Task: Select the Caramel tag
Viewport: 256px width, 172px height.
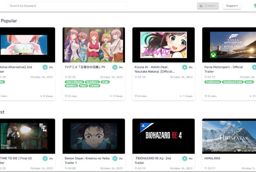Action: pos(94,86)
